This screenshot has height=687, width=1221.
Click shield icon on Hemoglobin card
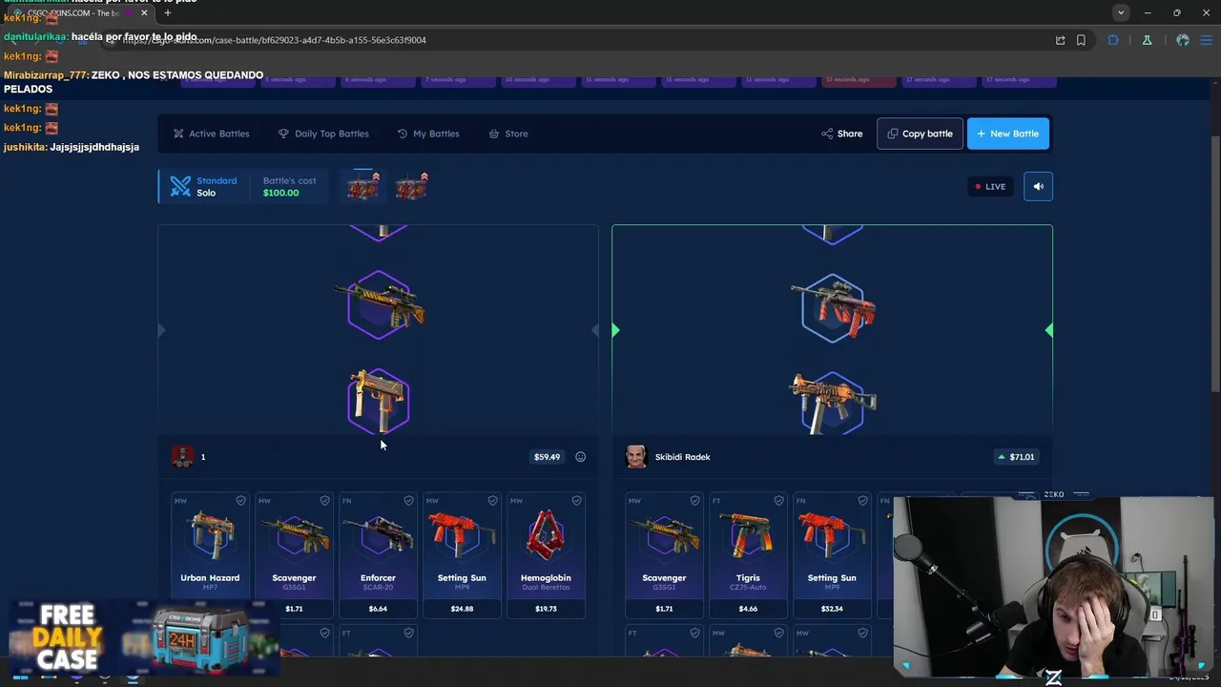[x=576, y=501]
